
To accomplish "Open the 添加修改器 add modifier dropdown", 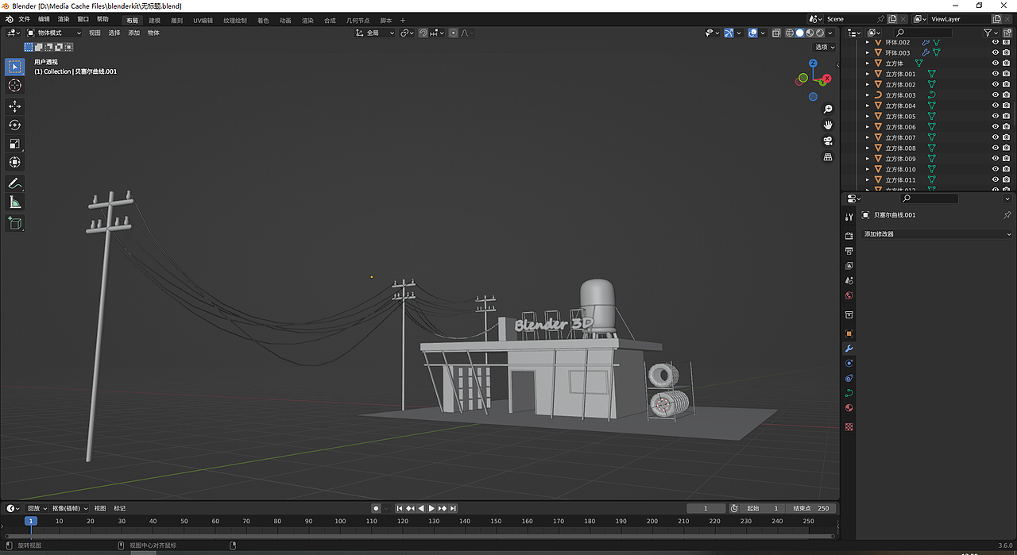I will pyautogui.click(x=938, y=234).
